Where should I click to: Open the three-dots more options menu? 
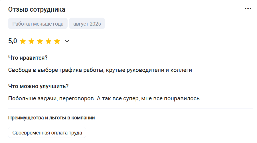248,9
